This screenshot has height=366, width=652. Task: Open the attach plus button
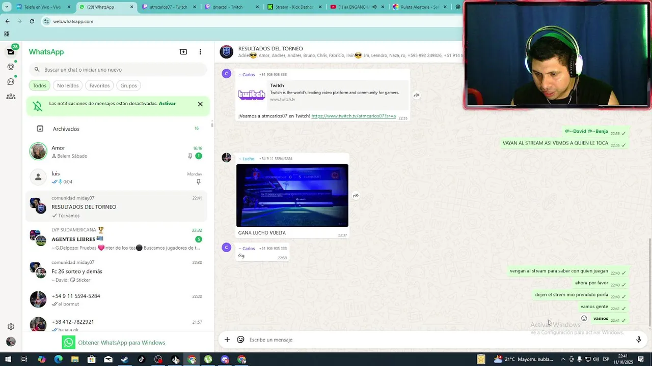click(x=227, y=340)
